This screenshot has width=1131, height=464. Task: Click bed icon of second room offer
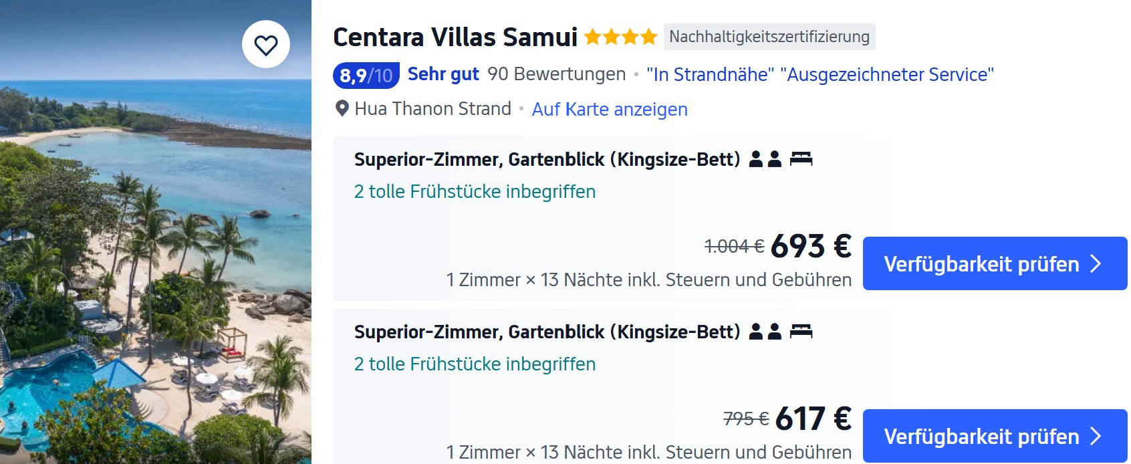coord(801,332)
